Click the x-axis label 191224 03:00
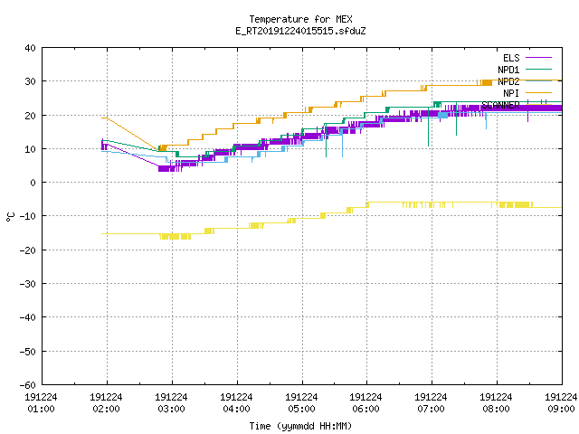579x434 pixels. [x=171, y=403]
